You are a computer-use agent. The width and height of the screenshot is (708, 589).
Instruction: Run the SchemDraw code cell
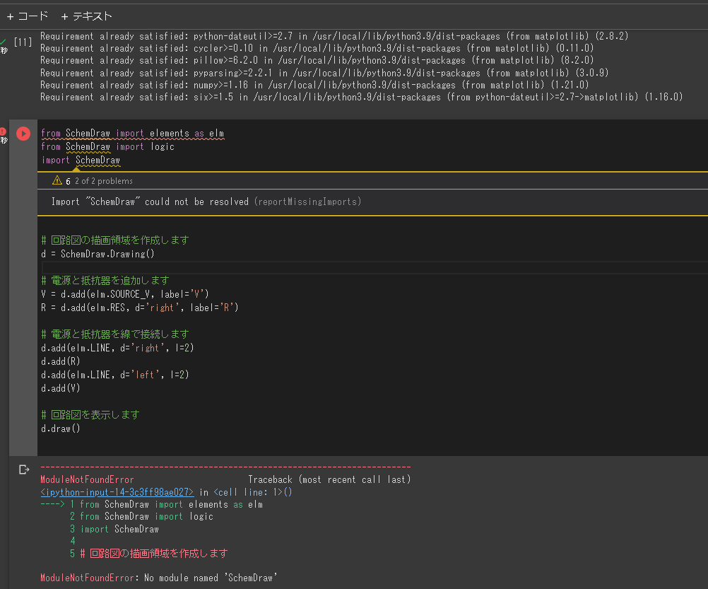click(23, 134)
